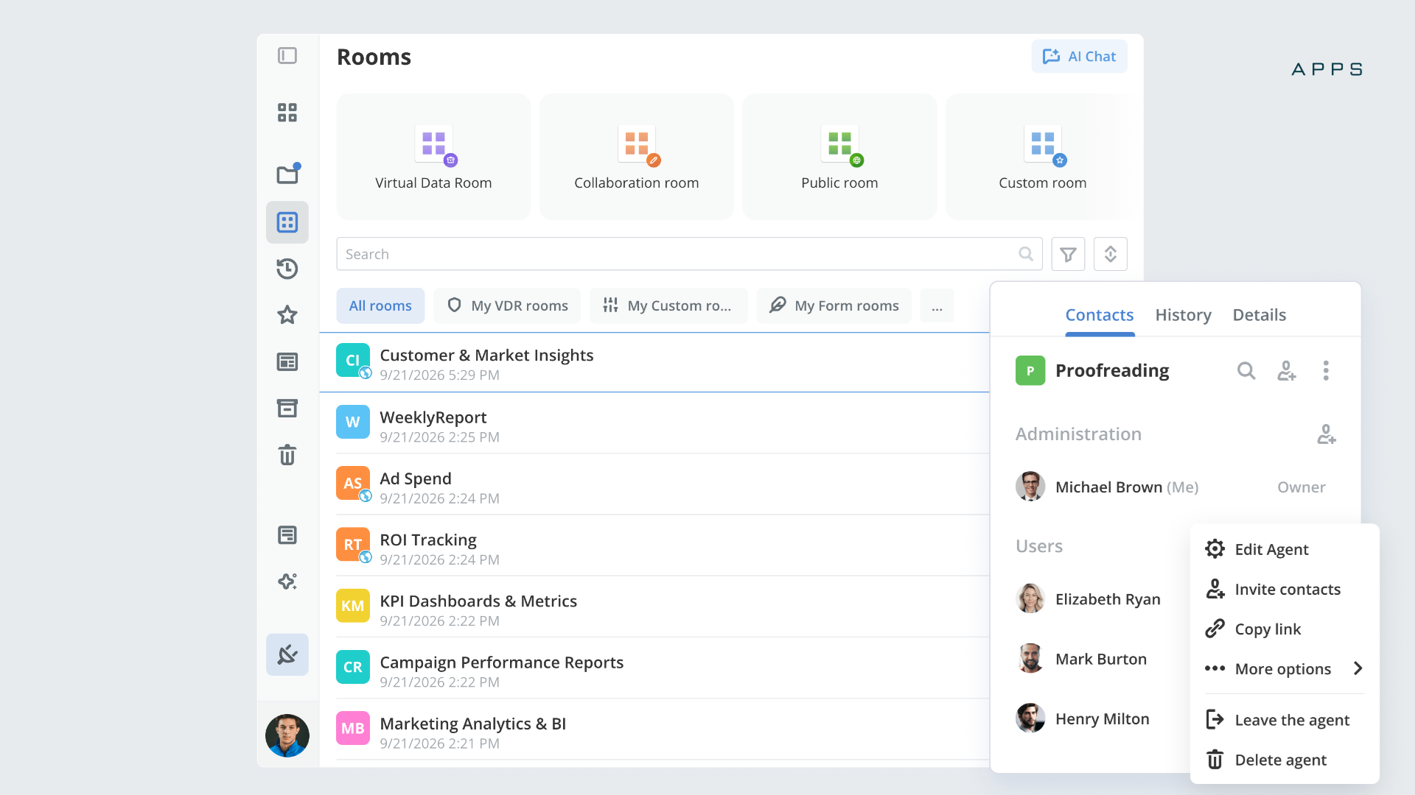Select the Rooms icon in sidebar
The image size is (1415, 795).
click(287, 222)
